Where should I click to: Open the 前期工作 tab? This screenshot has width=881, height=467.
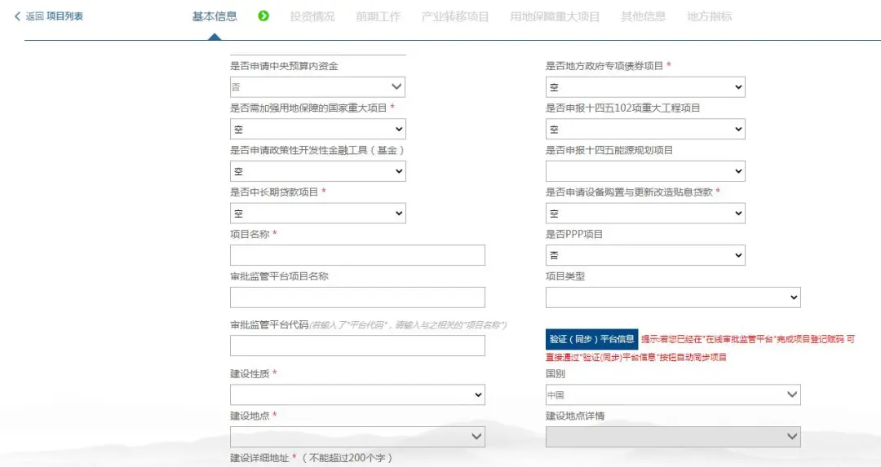pos(379,16)
